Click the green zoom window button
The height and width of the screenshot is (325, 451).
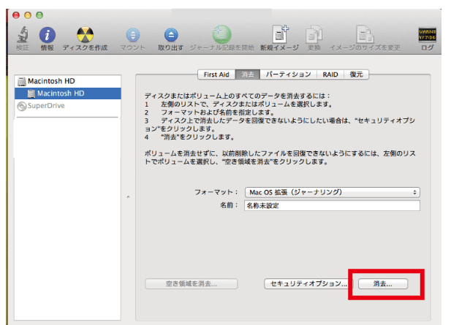[39, 15]
